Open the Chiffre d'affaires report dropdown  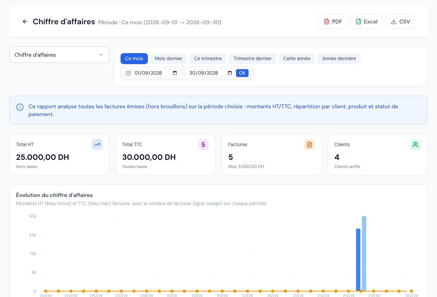tap(59, 55)
